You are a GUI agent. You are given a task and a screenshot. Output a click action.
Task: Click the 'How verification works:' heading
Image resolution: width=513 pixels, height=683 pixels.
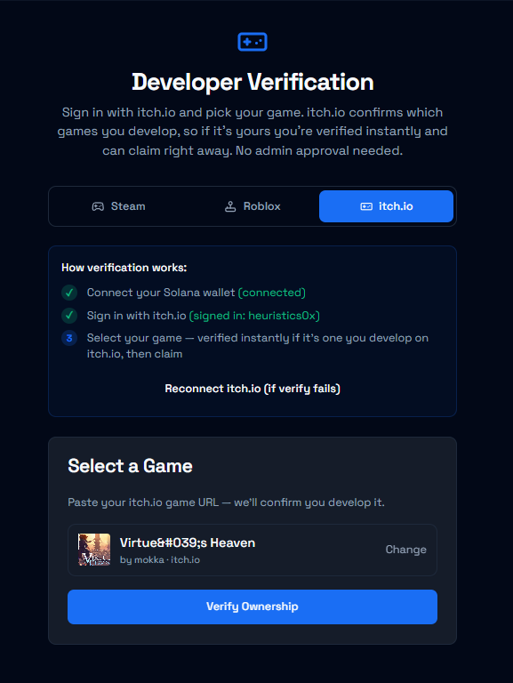[x=124, y=268]
